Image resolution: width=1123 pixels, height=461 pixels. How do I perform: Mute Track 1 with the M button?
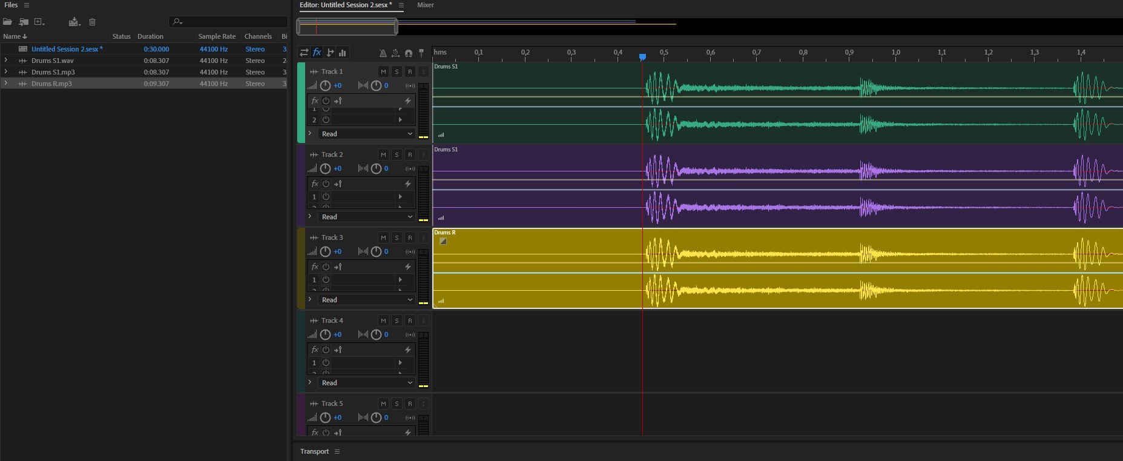click(383, 71)
